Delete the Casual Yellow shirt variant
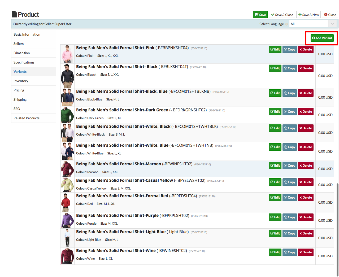The width and height of the screenshot is (339, 277). [x=306, y=182]
